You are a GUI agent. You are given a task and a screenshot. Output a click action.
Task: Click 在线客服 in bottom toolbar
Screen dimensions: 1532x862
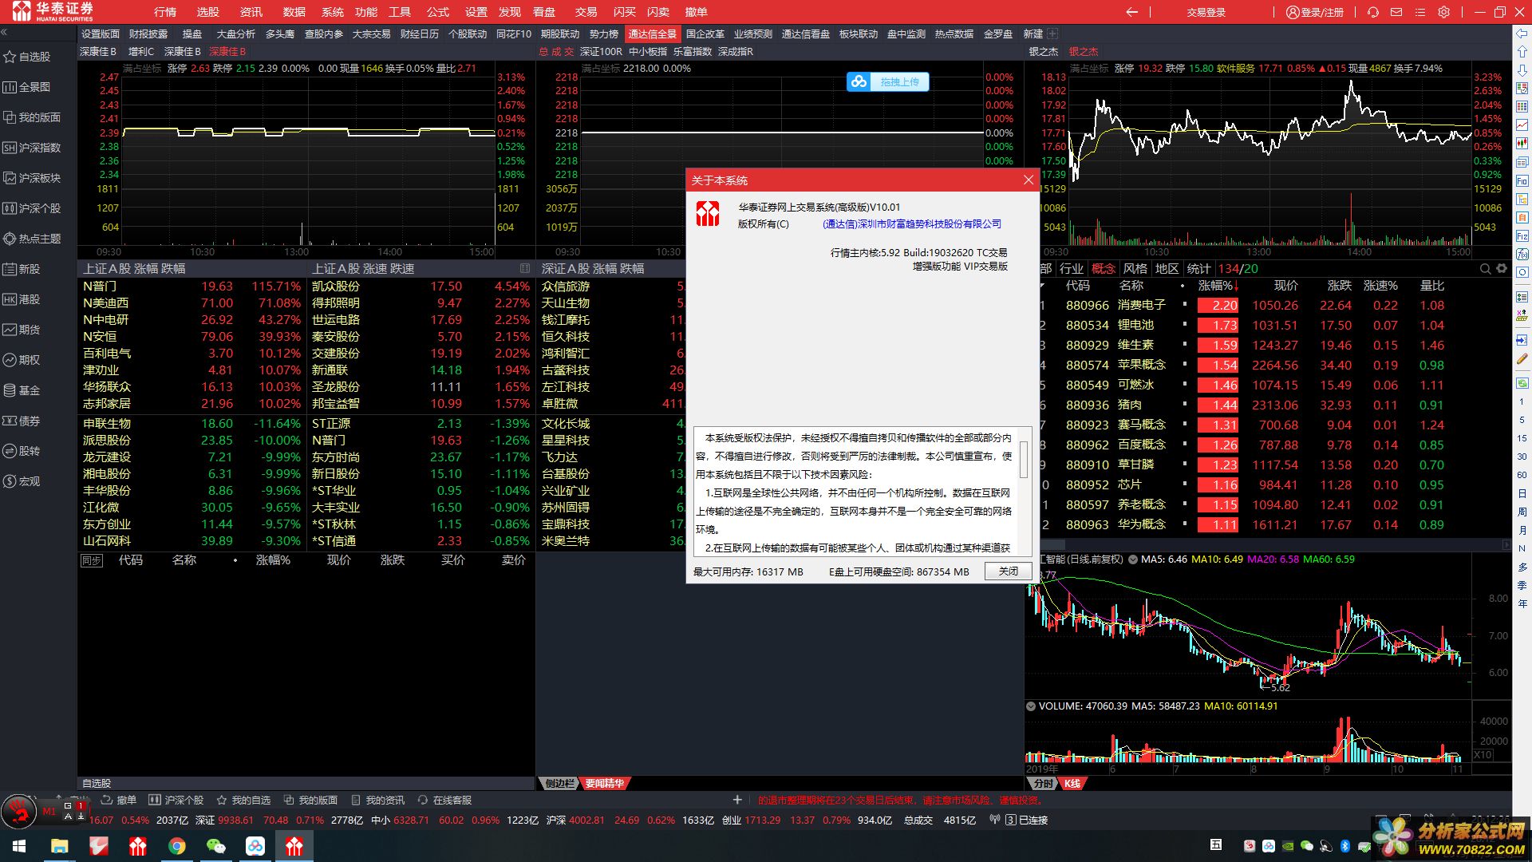pos(445,800)
